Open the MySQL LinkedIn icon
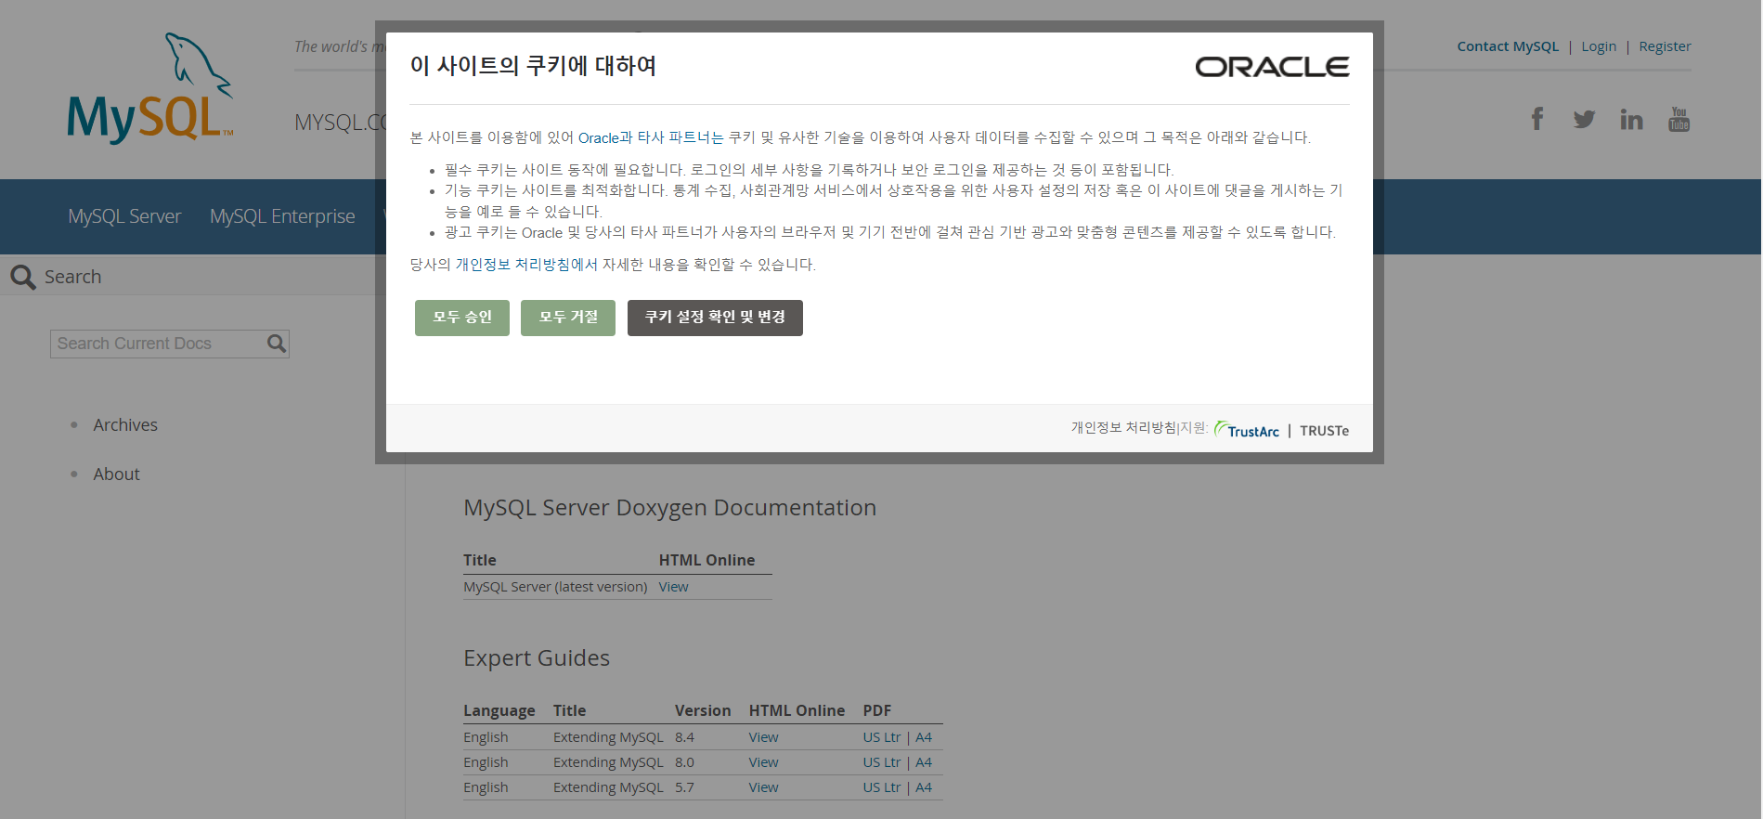This screenshot has height=819, width=1763. click(1631, 119)
